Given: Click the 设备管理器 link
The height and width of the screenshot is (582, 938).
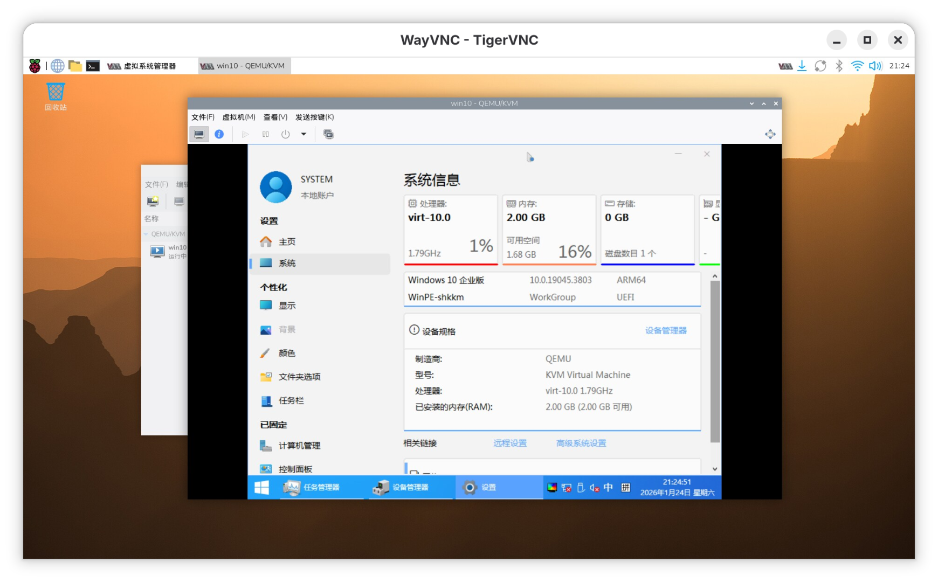Looking at the screenshot, I should 666,330.
